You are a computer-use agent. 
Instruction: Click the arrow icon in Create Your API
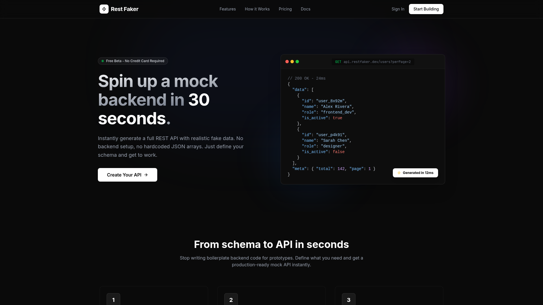tap(146, 175)
